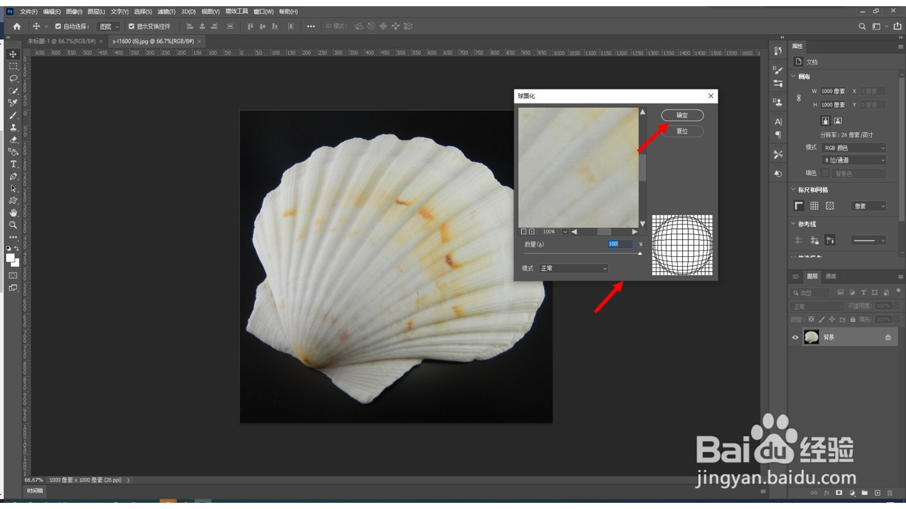The image size is (906, 509).
Task: Change the screen mode
Action: pos(13,288)
